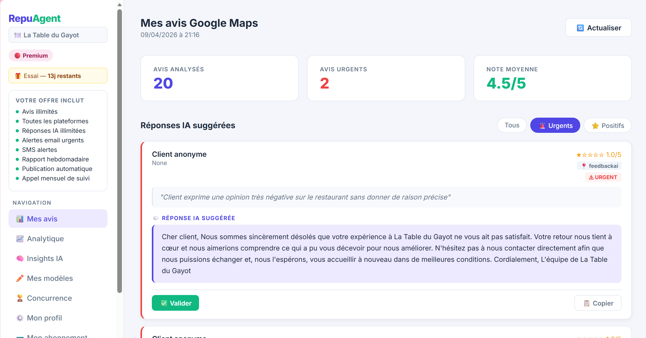
Task: Click the trophy icon for Concurrence
Action: 20,298
